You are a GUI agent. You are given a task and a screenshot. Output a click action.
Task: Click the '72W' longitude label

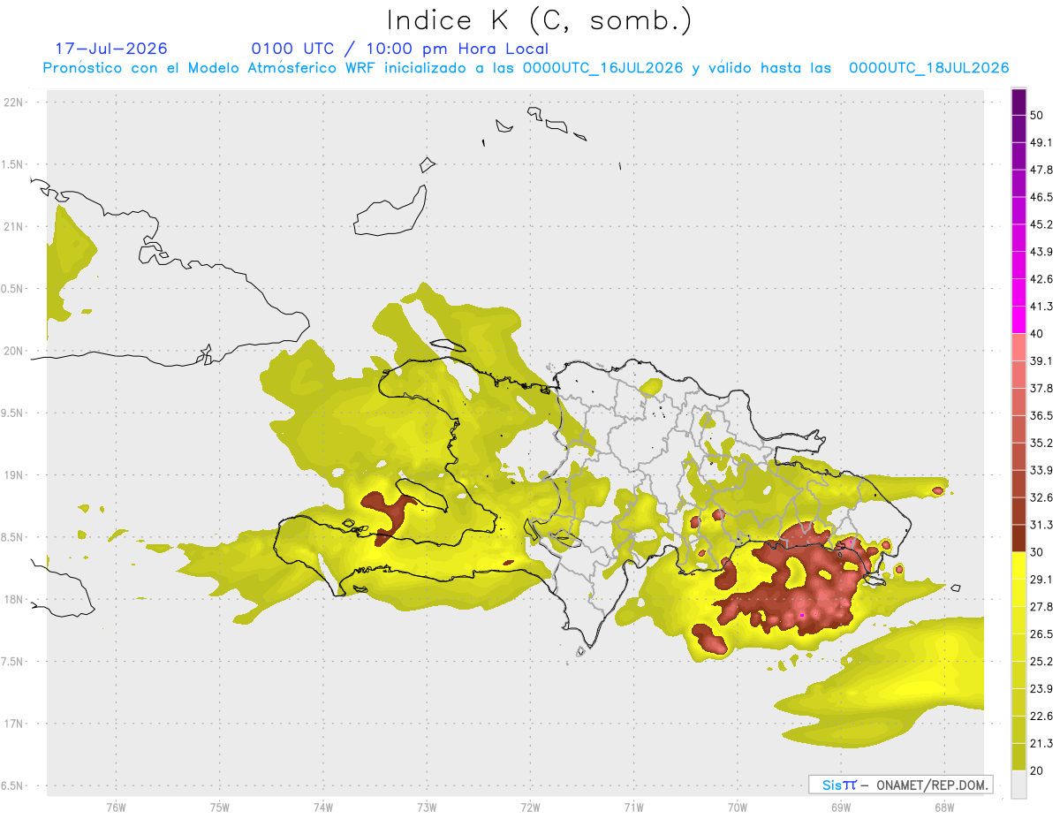pos(531,807)
